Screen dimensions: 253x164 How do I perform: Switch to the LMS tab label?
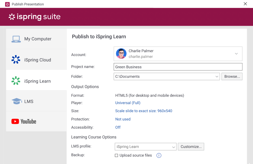pyautogui.click(x=29, y=102)
